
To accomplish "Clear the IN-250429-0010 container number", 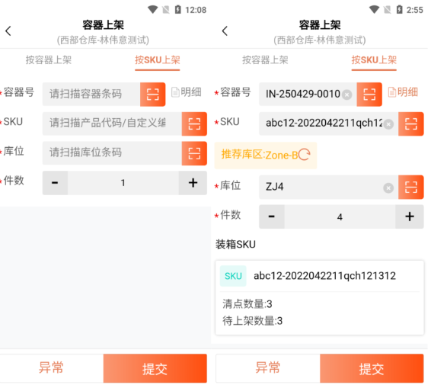I will (x=347, y=95).
